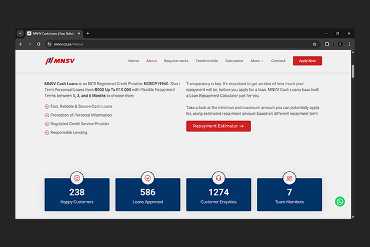Screen dimensions: 370x247
Task: Click the people Team Members icon
Action: (289, 178)
